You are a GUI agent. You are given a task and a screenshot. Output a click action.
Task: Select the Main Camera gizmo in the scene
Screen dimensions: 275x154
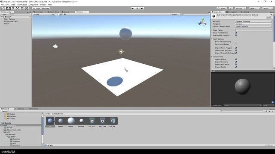[x=55, y=46]
